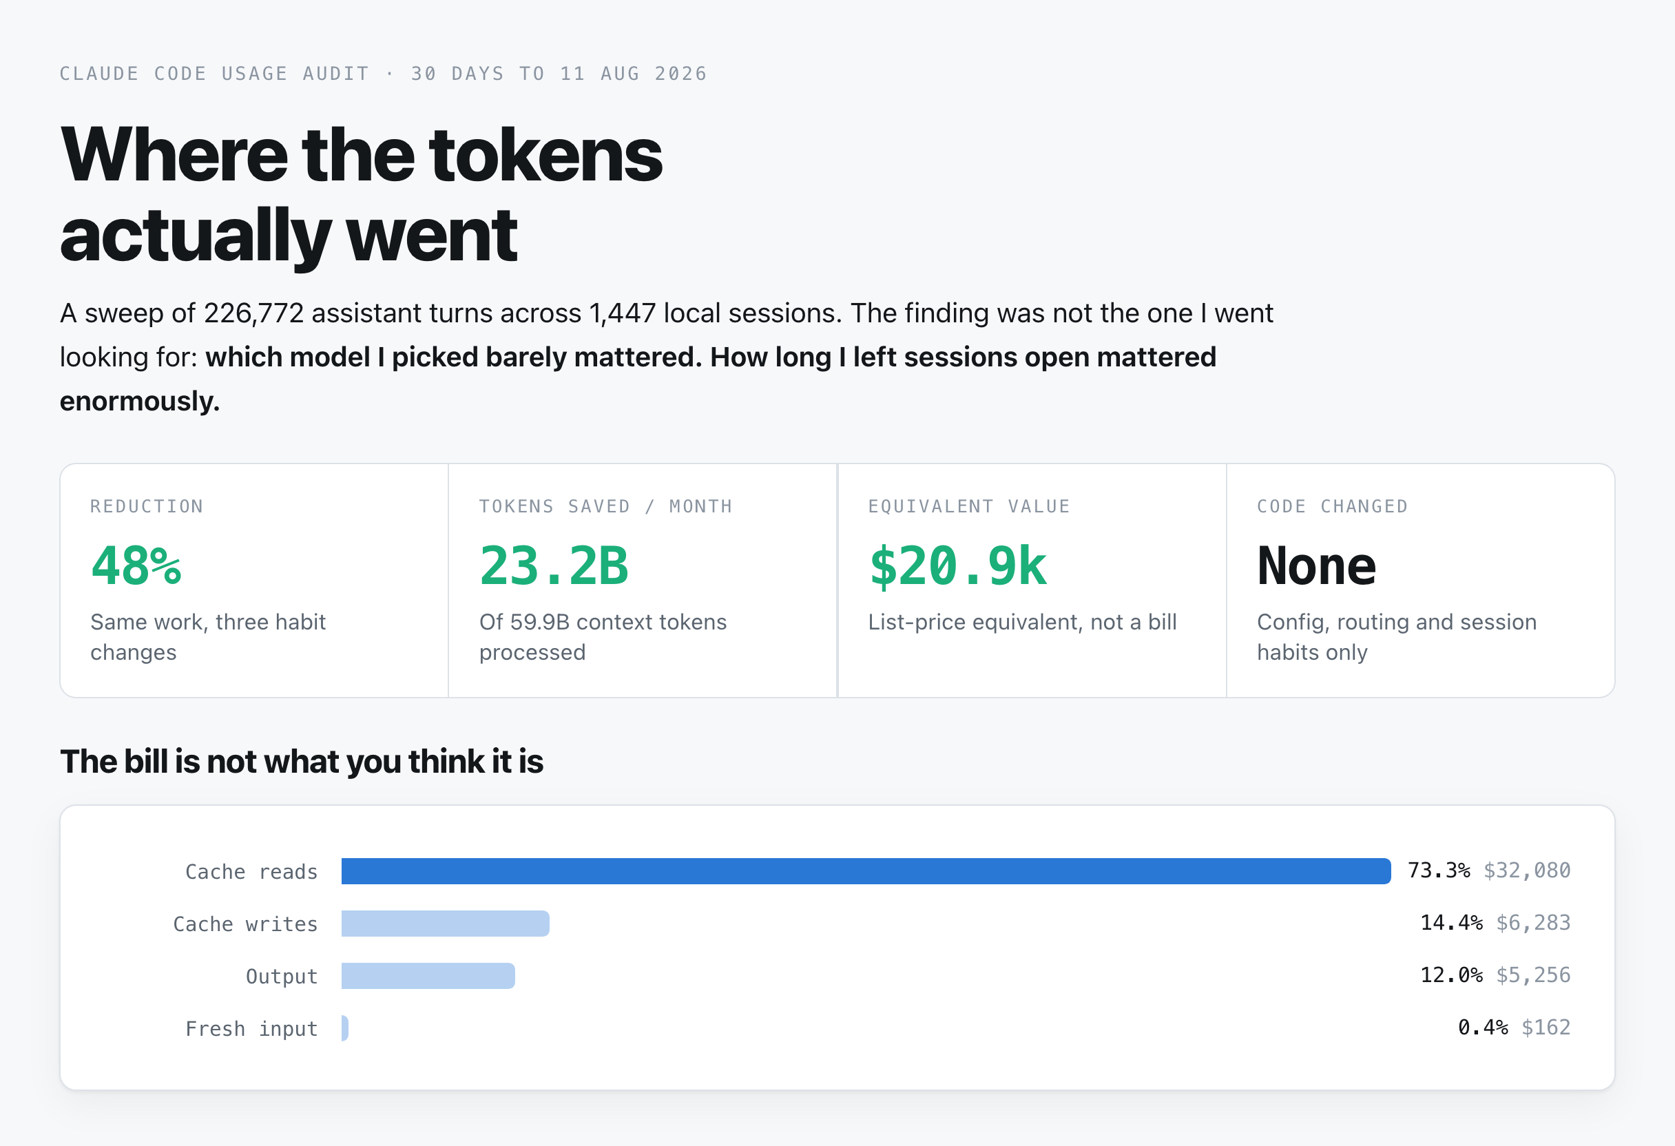1675x1146 pixels.
Task: Click the tiny Fresh input bar
Action: pos(345,1028)
